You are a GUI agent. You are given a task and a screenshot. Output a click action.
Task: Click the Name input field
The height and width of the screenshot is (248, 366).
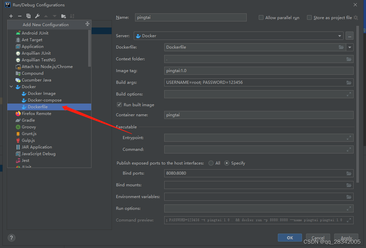(x=191, y=17)
